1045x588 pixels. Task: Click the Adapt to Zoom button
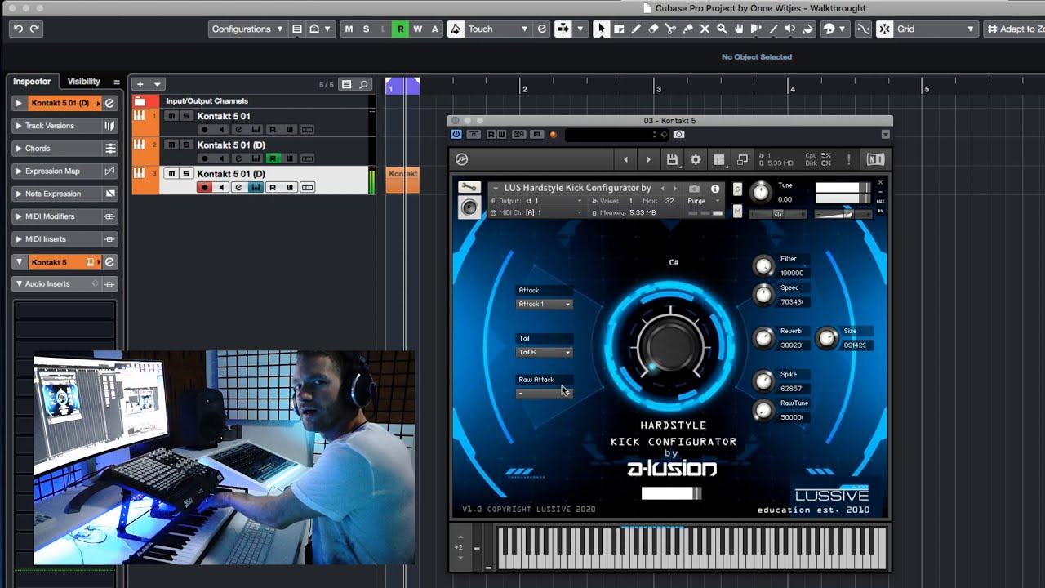pos(1014,29)
